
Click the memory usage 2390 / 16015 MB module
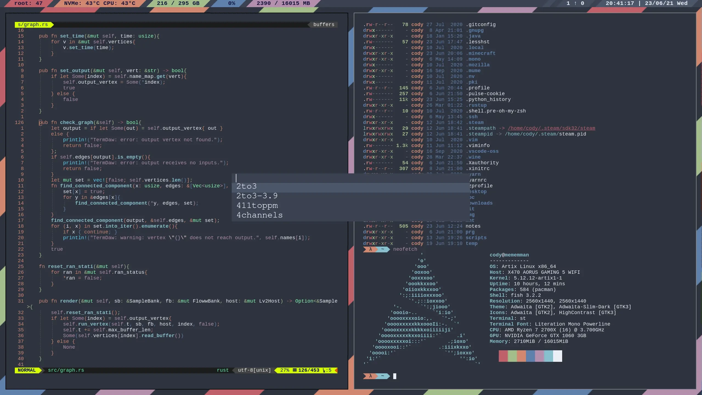283,3
